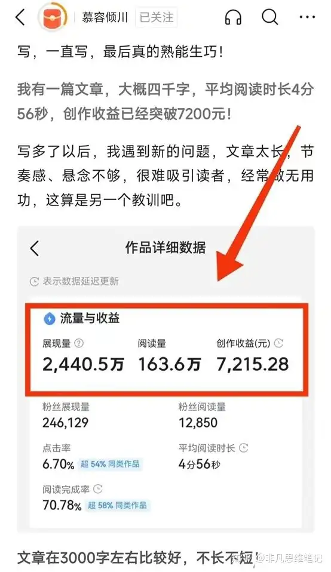
Task: Open author name 慕容倾川 profile
Action: (105, 17)
